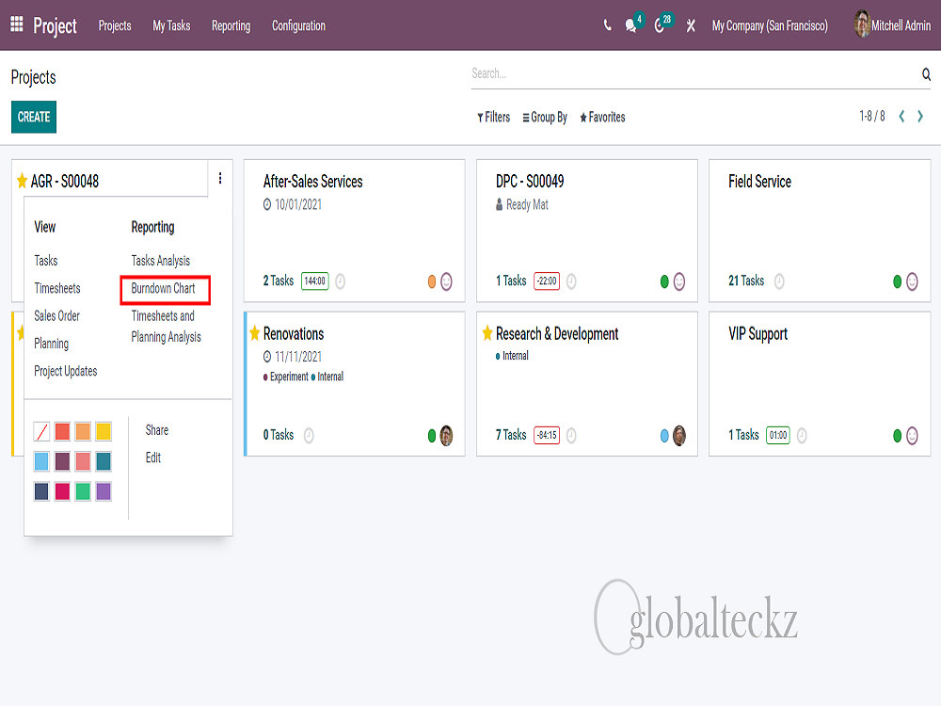Choose the light blue color swatch

tap(41, 461)
